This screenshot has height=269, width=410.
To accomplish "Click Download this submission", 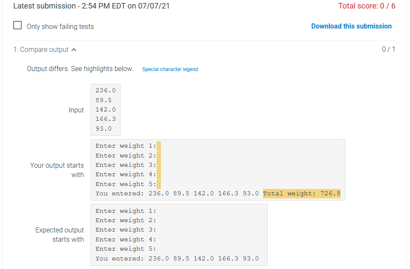I will (x=351, y=26).
